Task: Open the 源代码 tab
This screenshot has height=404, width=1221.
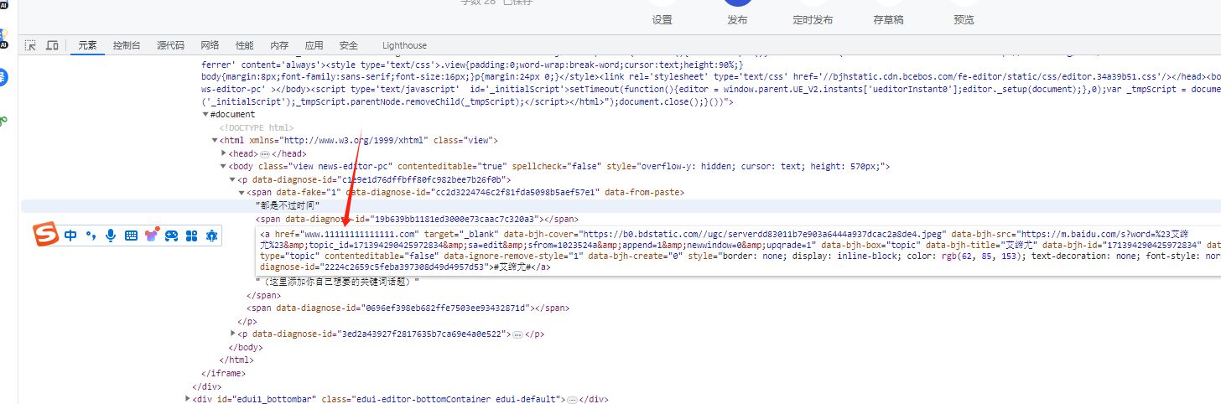Action: click(x=171, y=45)
